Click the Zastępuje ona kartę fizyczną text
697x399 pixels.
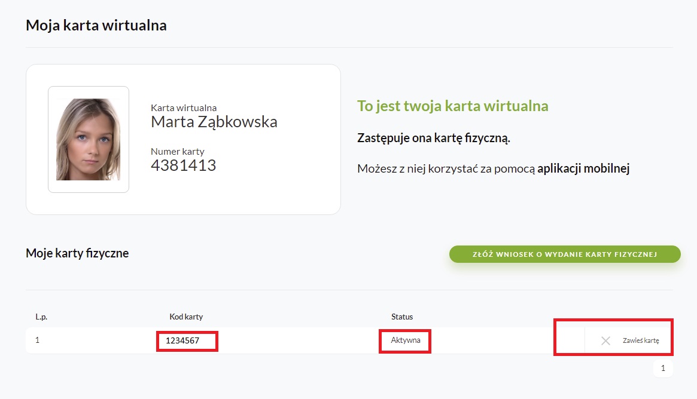tap(433, 138)
